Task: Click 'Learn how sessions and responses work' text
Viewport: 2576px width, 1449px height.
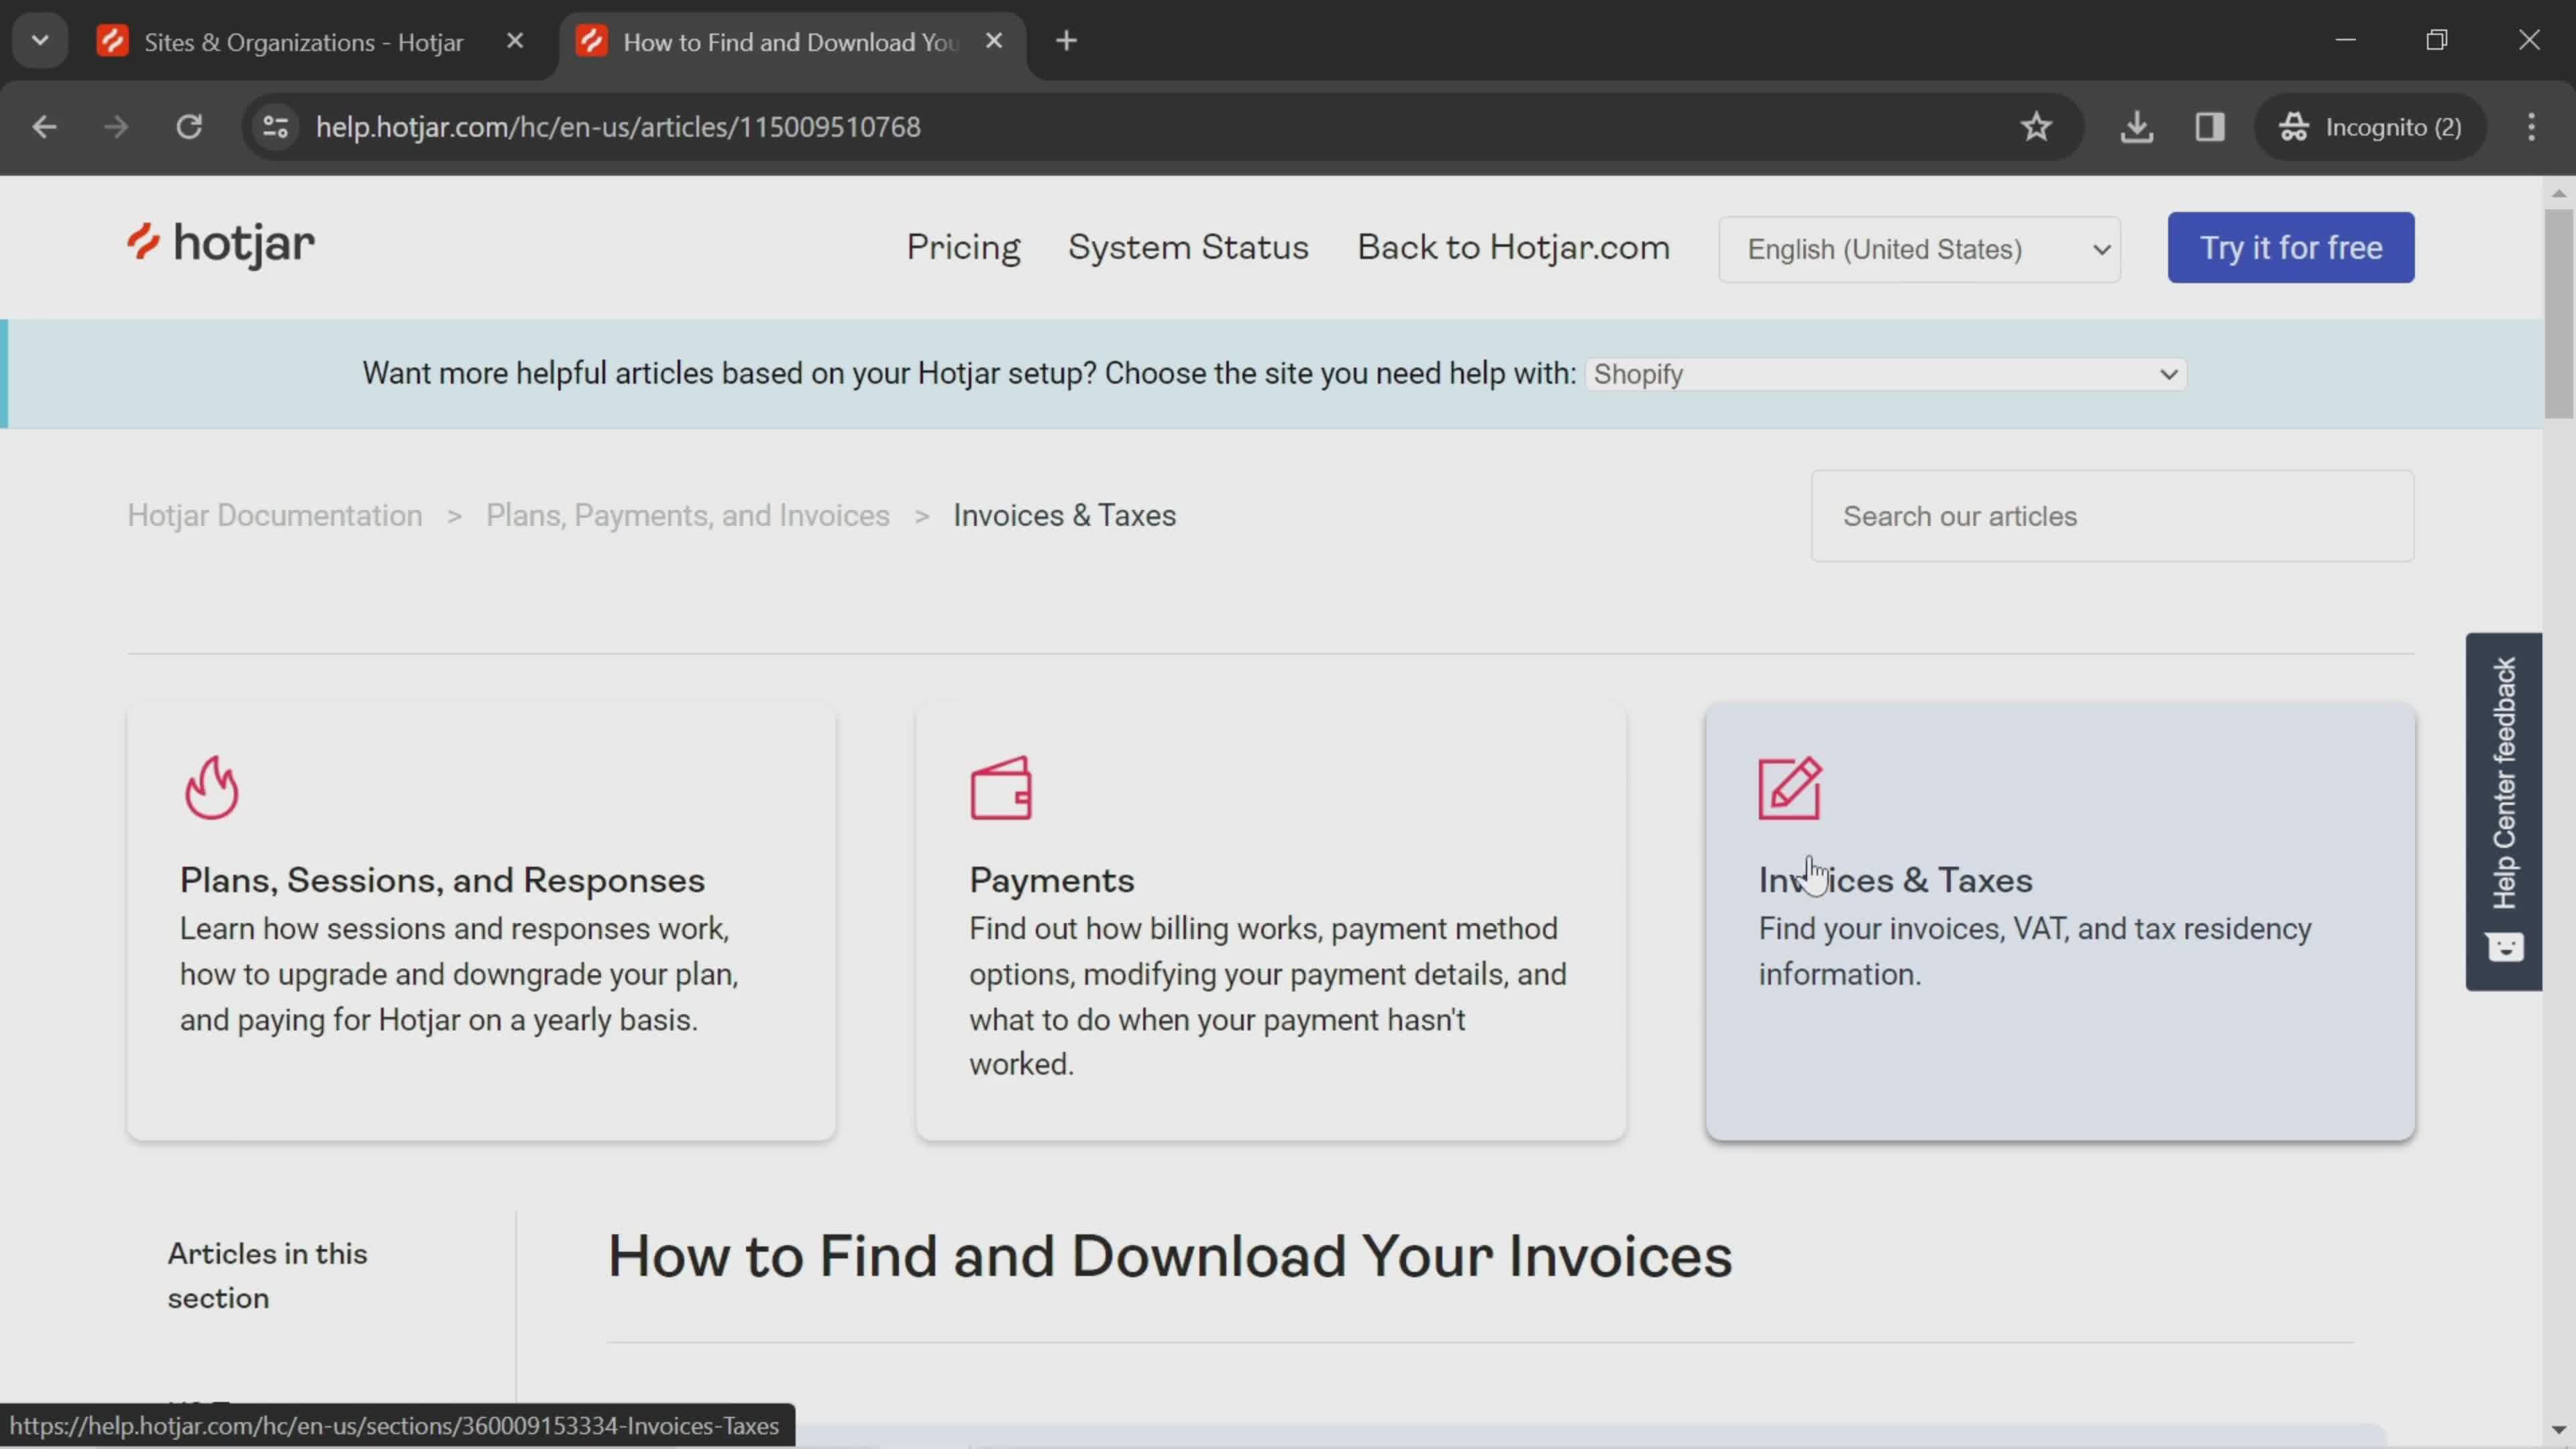Action: (459, 974)
